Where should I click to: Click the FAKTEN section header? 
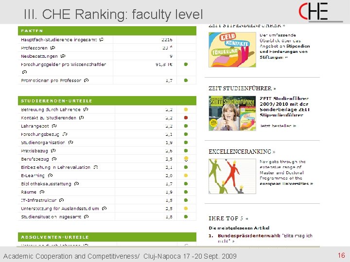107,31
